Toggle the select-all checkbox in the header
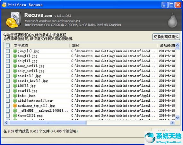The width and height of the screenshot is (183, 145). [x=8, y=46]
